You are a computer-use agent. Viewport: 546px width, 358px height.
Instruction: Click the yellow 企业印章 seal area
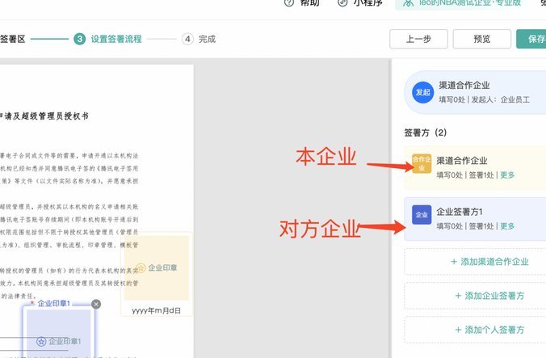coord(157,267)
